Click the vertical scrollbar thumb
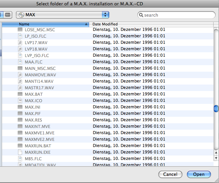 tap(216, 109)
